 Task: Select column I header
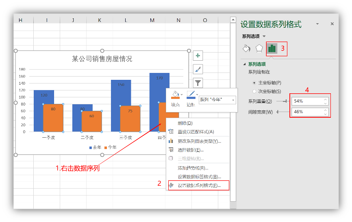pyautogui.click(x=47, y=20)
